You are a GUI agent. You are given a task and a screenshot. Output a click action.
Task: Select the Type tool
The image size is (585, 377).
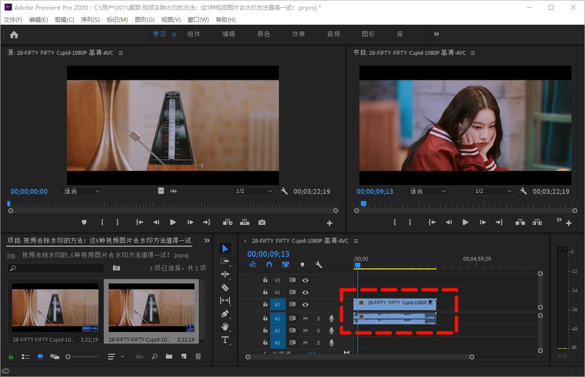pyautogui.click(x=225, y=340)
